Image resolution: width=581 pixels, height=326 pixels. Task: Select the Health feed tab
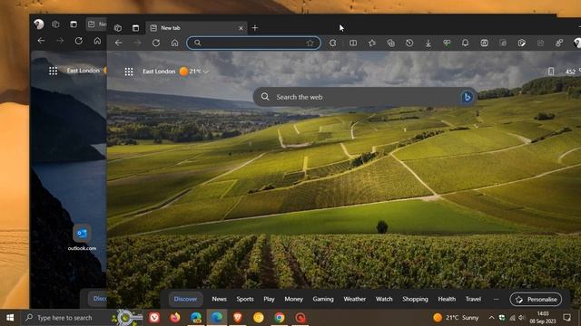447,299
